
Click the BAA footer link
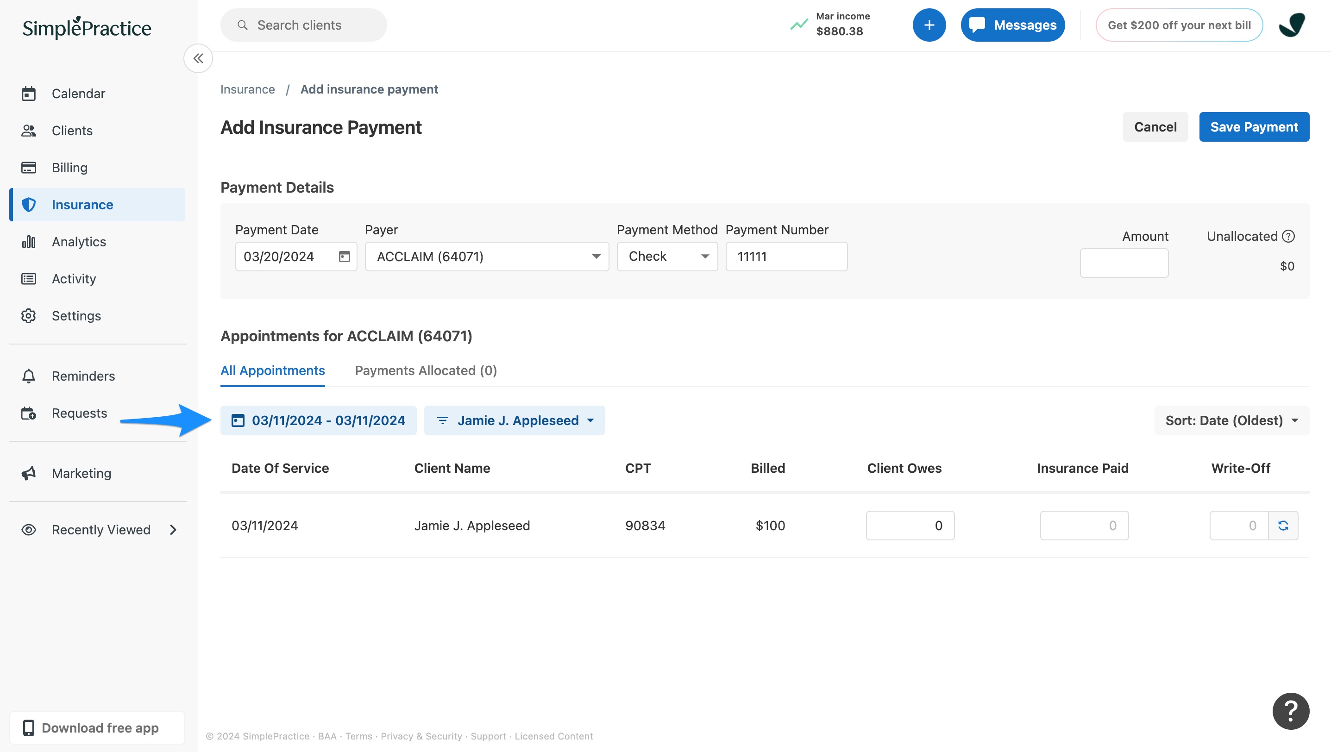(327, 736)
